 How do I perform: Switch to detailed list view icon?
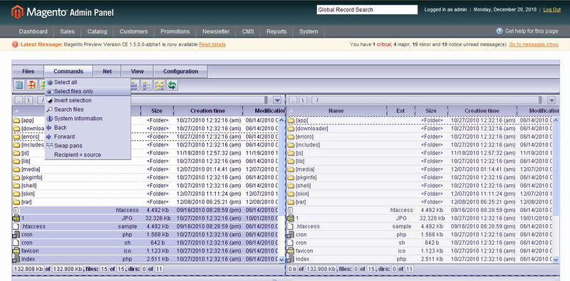click(x=147, y=85)
